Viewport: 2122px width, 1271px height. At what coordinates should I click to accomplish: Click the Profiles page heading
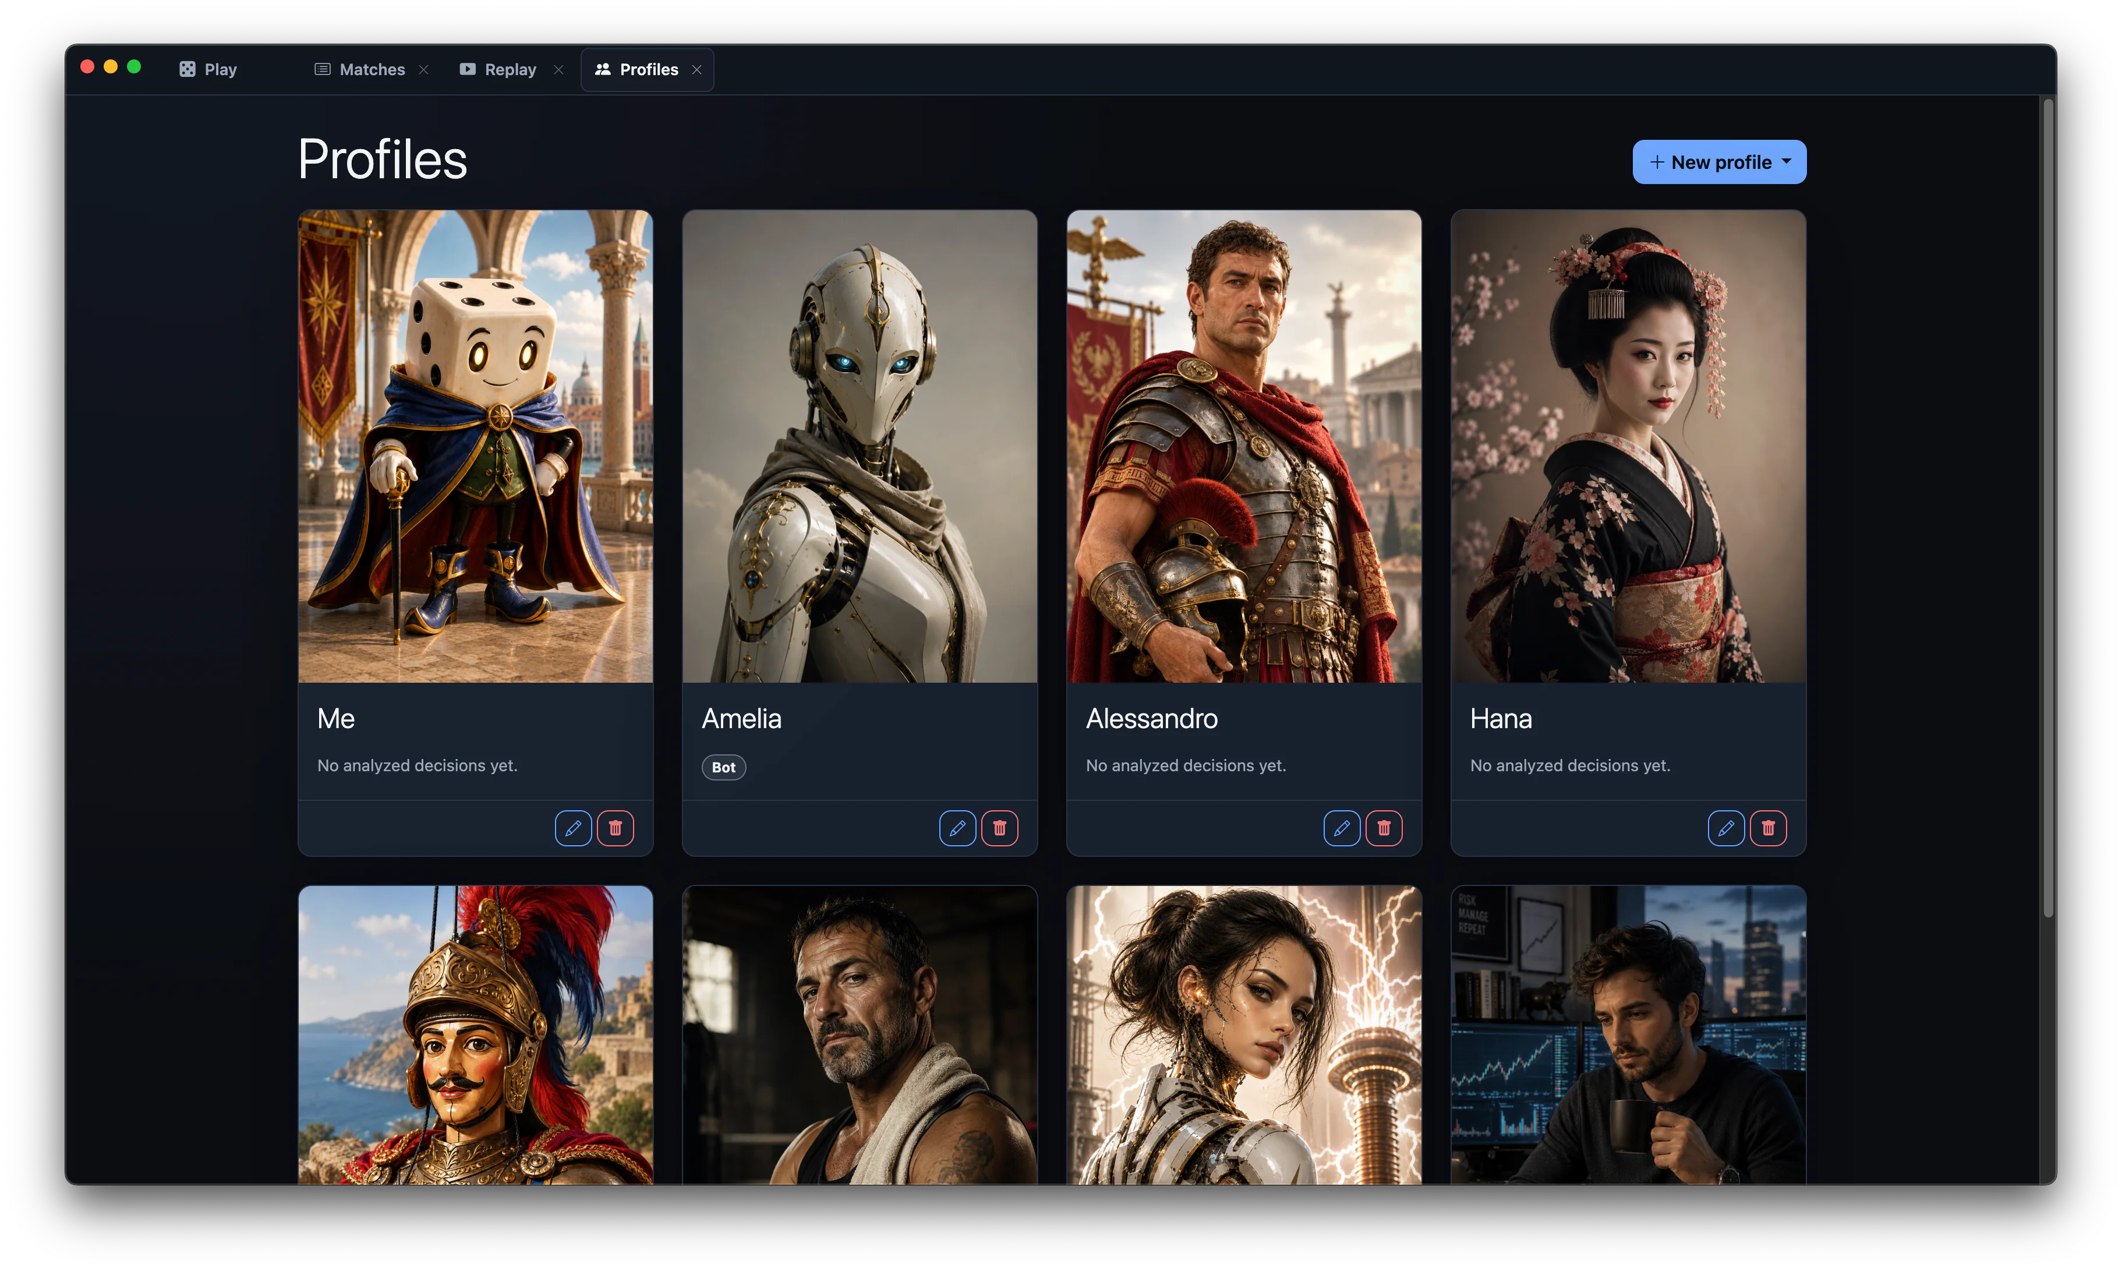pos(383,160)
